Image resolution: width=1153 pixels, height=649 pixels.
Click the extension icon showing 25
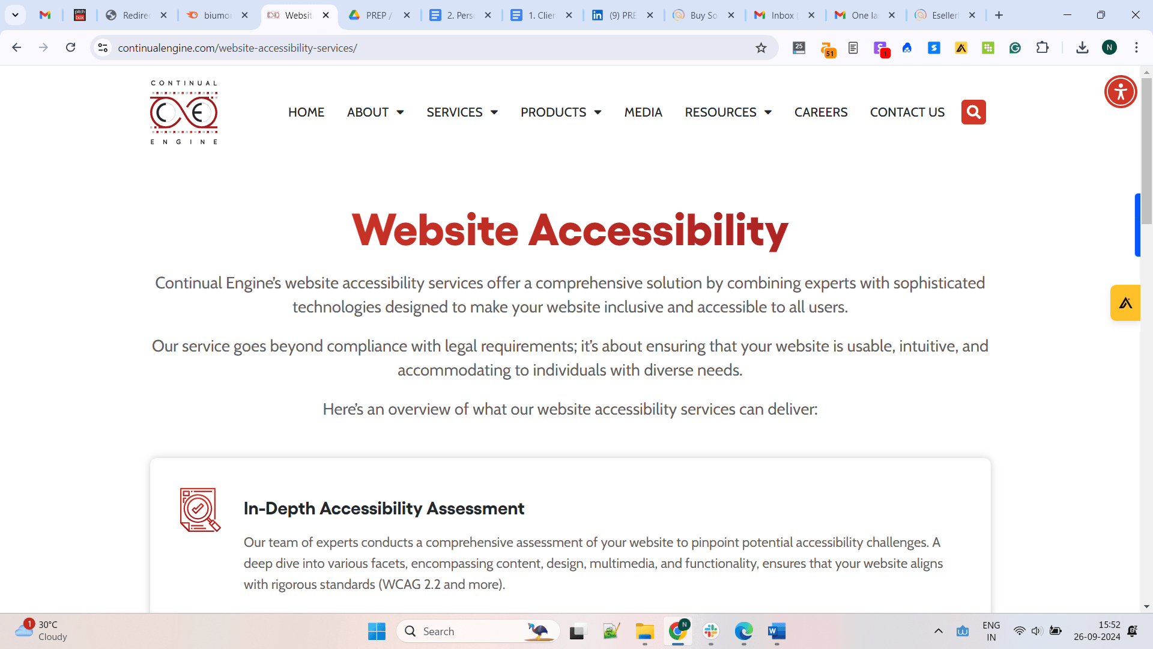(799, 48)
